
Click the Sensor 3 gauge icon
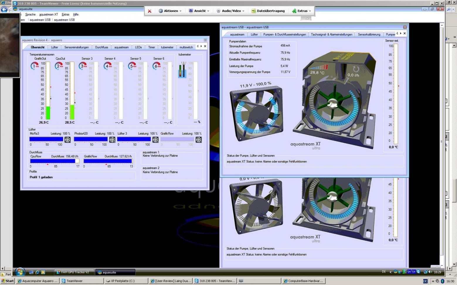[x=83, y=66]
